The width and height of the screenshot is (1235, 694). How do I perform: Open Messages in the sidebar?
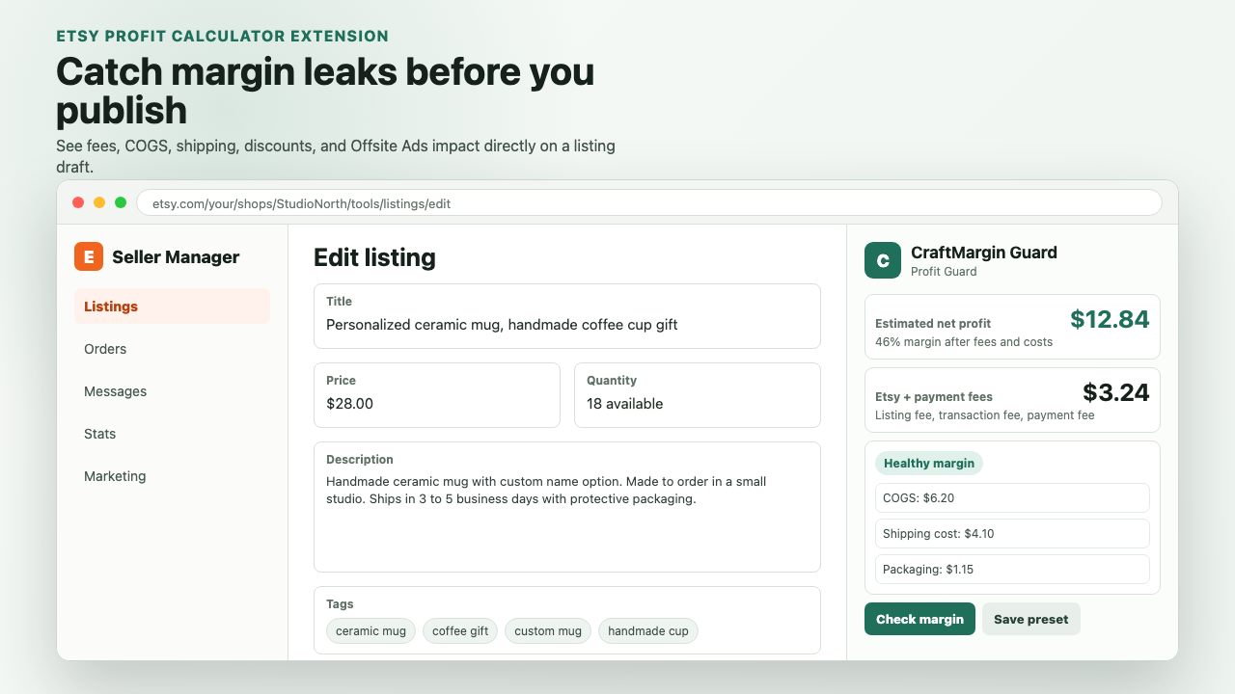pyautogui.click(x=172, y=391)
